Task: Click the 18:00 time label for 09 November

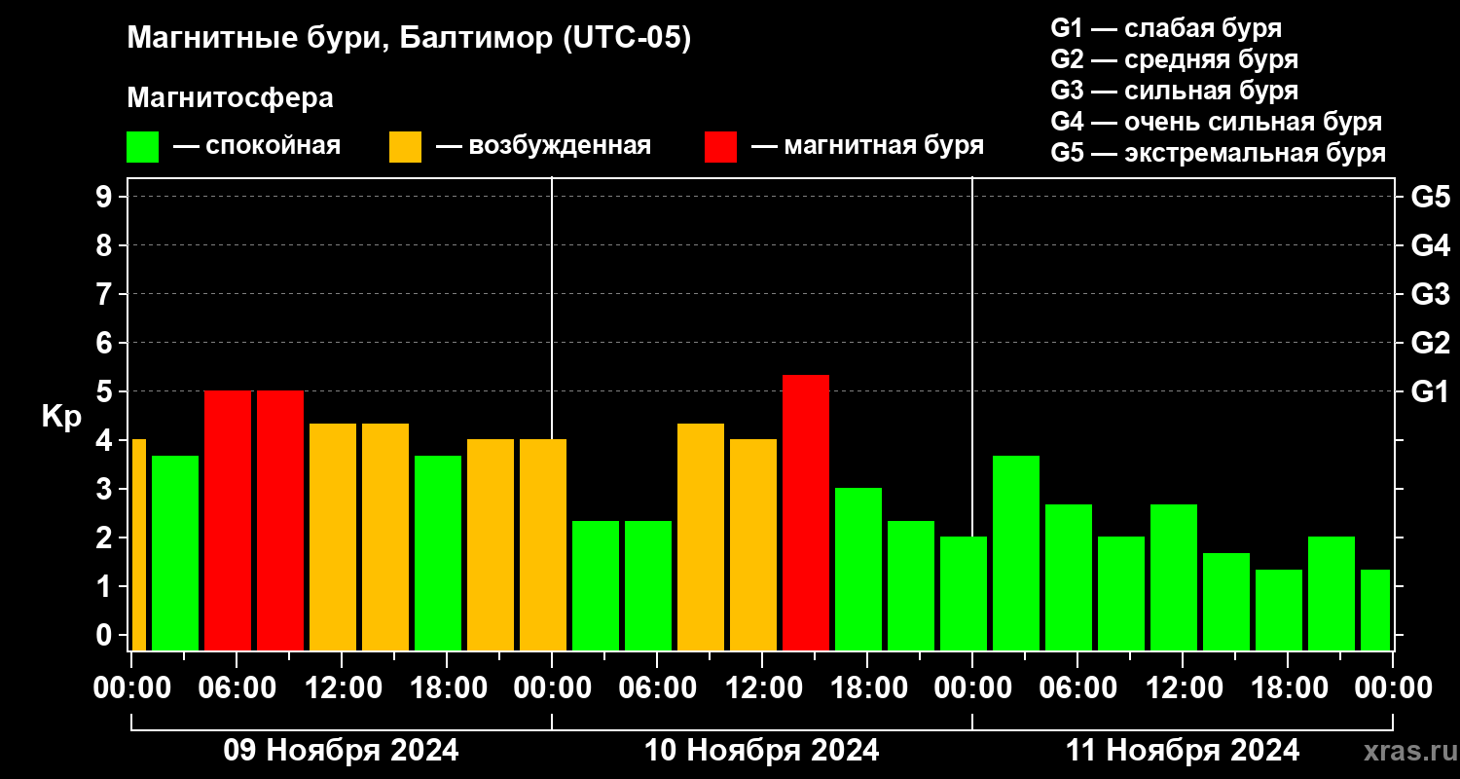Action: tap(447, 688)
